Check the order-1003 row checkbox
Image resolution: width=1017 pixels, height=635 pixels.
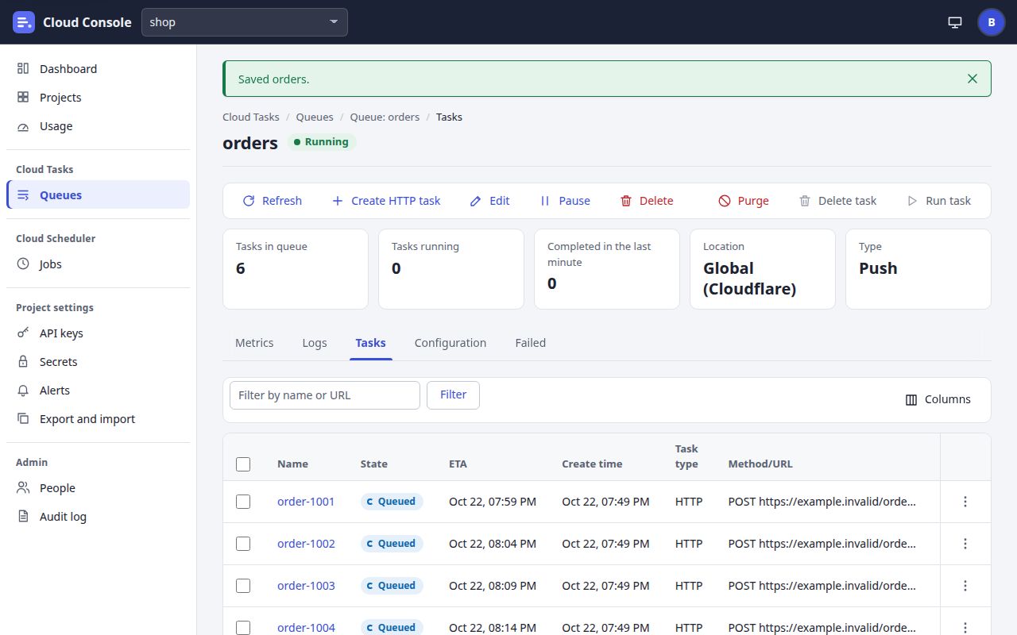(x=243, y=586)
